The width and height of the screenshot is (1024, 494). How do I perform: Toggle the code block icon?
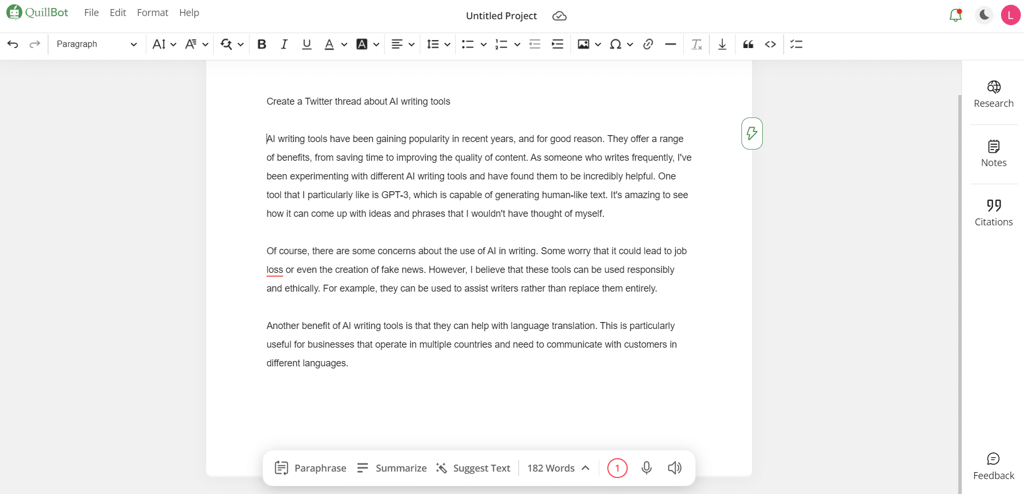[x=770, y=44]
